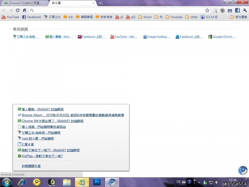249x187 pixels.
Task: Click the Chromium logo on the new tab page
Action: coord(243,170)
